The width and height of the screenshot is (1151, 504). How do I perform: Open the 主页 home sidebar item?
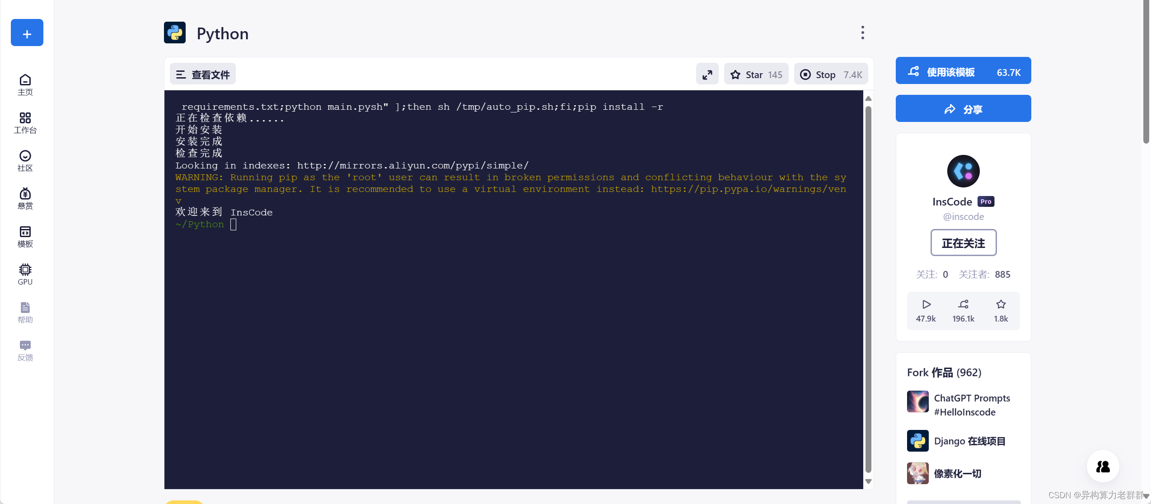coord(25,85)
